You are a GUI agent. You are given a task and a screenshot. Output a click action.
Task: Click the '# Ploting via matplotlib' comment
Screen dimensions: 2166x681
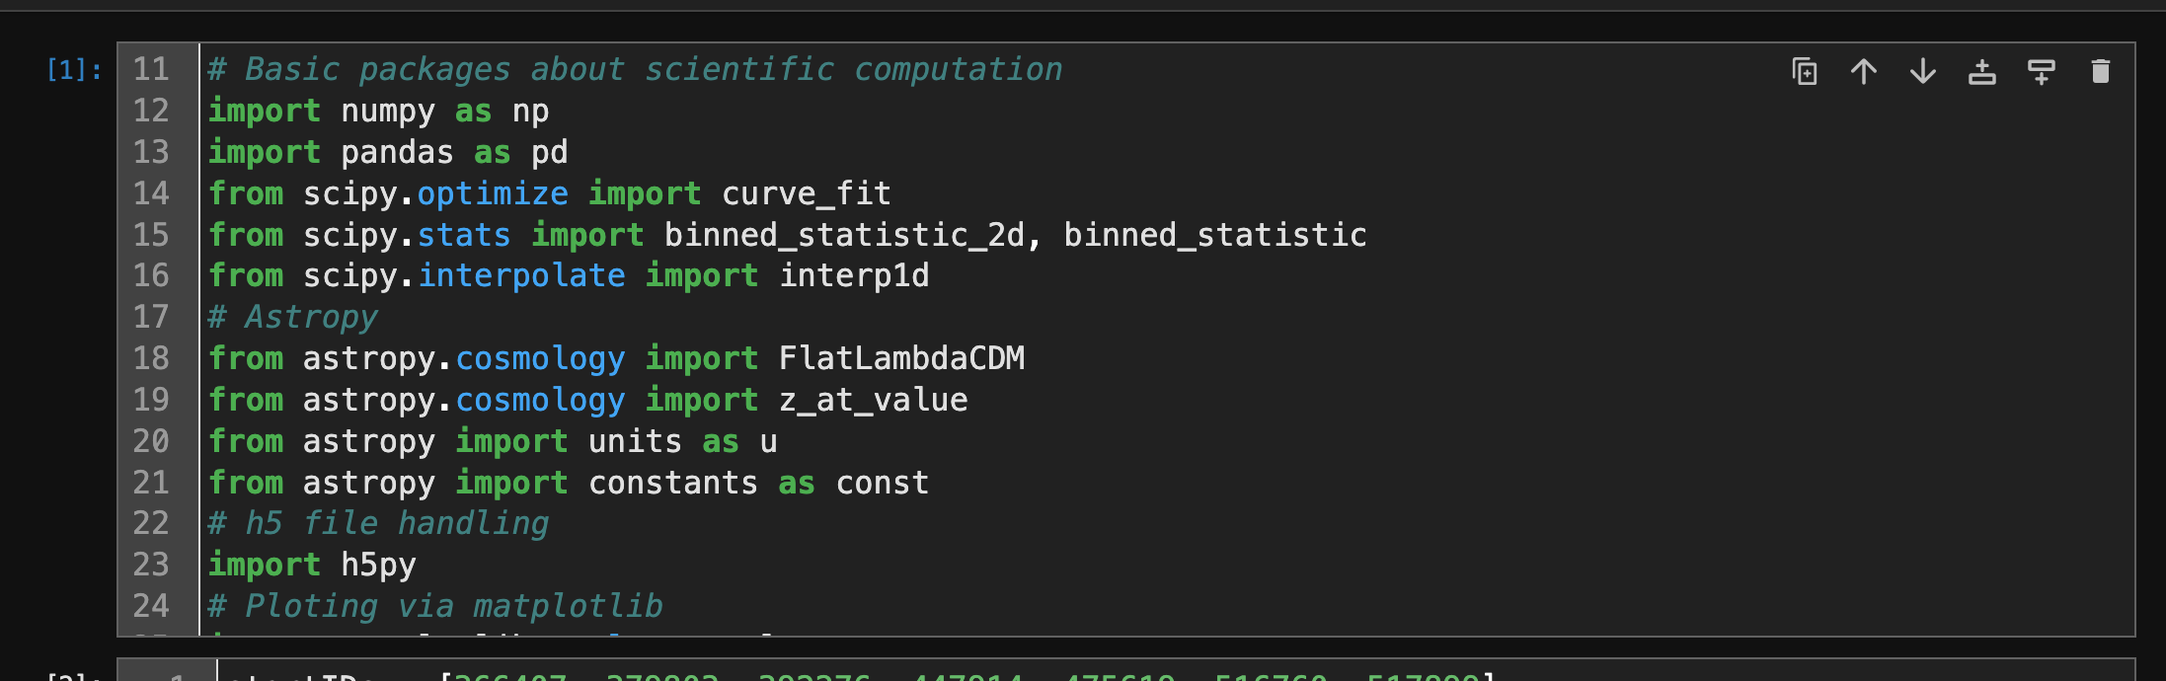point(435,606)
